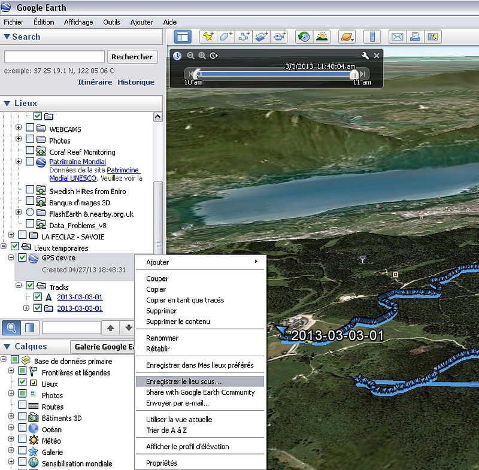Collapse the Calques panel

7,347
